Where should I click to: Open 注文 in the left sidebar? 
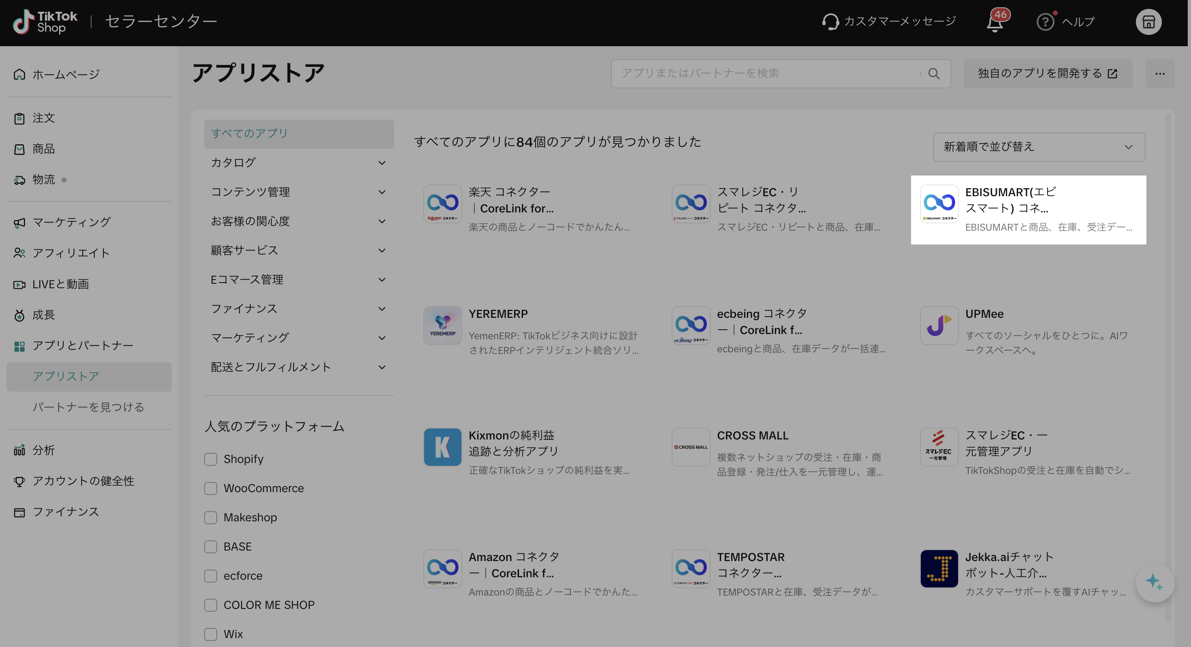pos(43,118)
